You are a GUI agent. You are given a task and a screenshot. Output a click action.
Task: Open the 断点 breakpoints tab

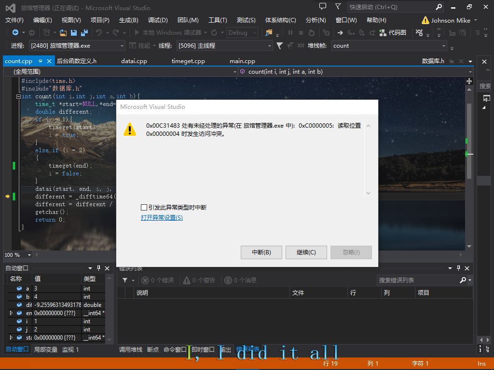click(153, 350)
